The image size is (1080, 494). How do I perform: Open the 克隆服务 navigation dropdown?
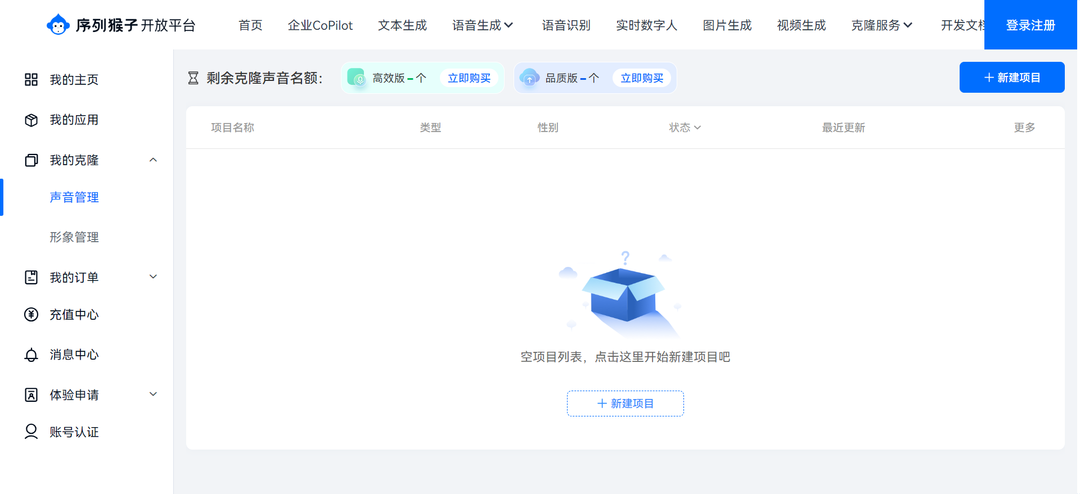[881, 25]
